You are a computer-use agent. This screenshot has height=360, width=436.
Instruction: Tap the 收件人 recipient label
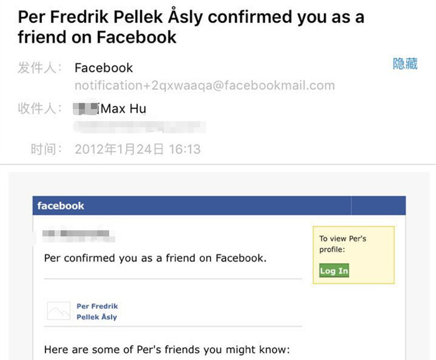coord(39,108)
